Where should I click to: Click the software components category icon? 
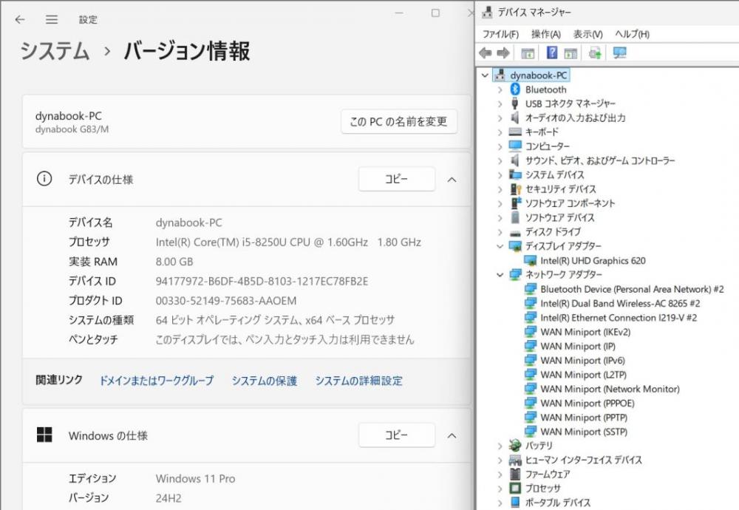(x=516, y=203)
